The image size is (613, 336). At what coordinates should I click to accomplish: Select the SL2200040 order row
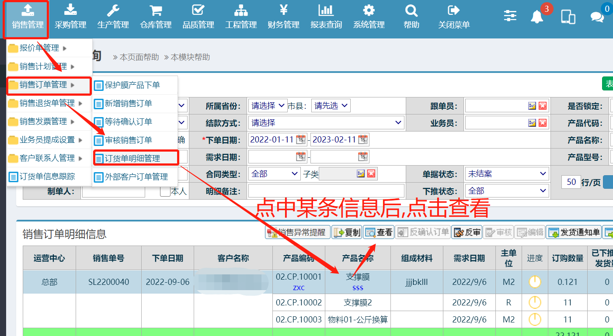108,282
